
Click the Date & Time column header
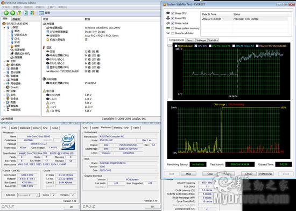[209, 14]
